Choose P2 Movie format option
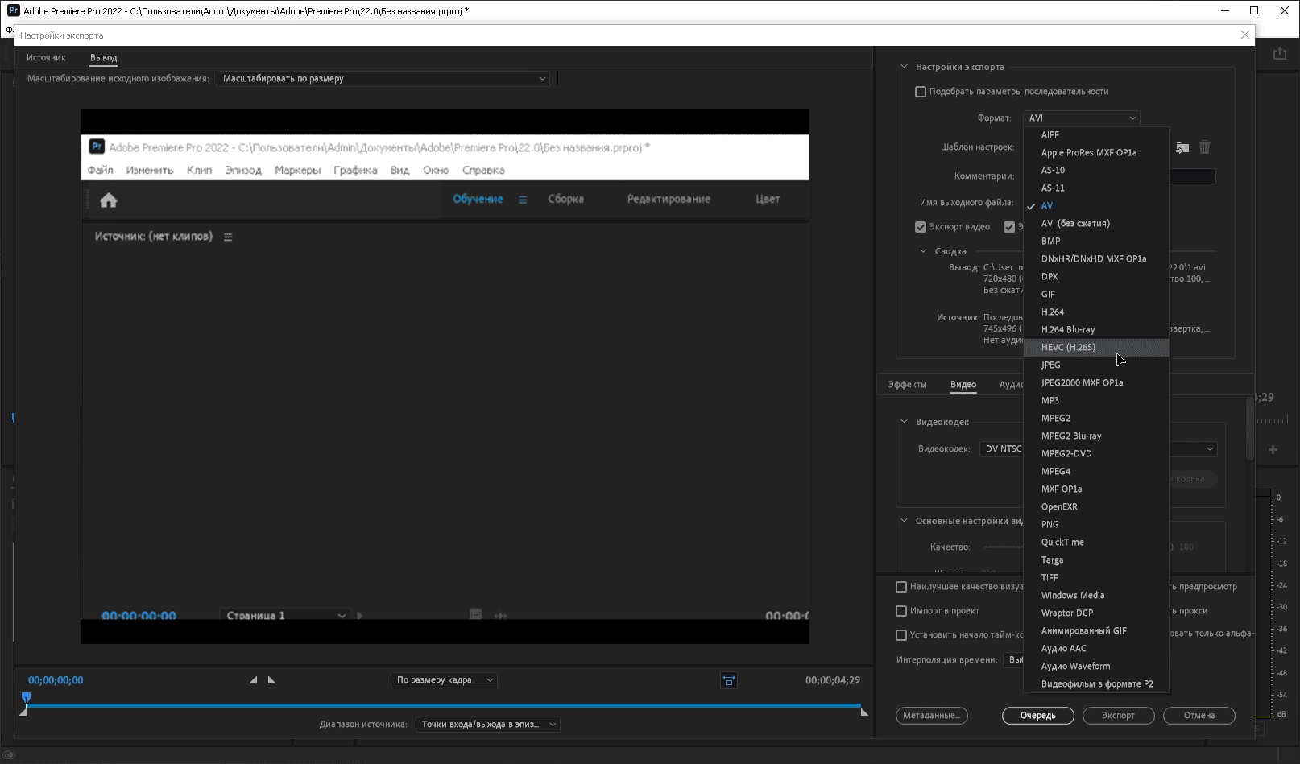 coord(1096,684)
